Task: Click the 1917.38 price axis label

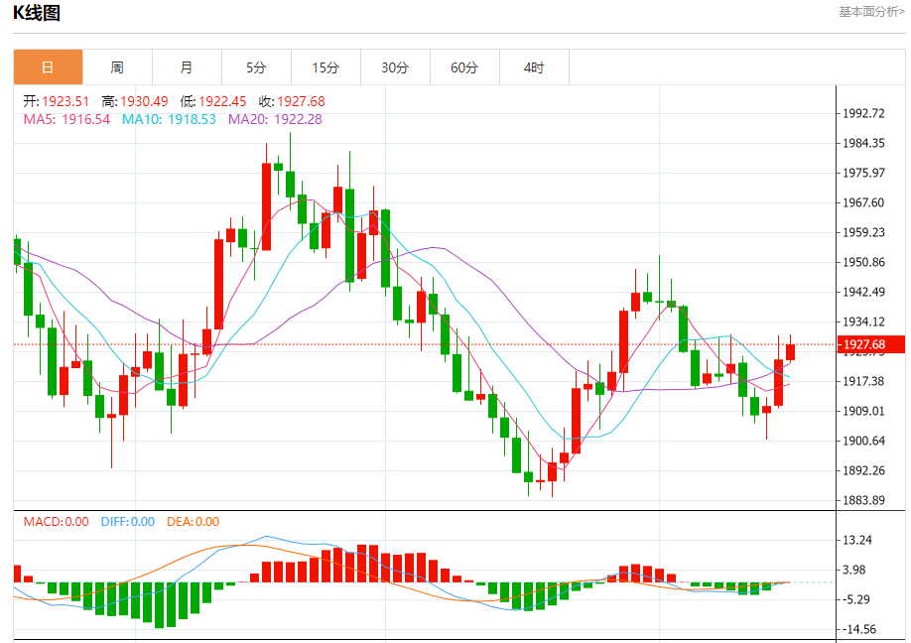Action: coord(864,381)
